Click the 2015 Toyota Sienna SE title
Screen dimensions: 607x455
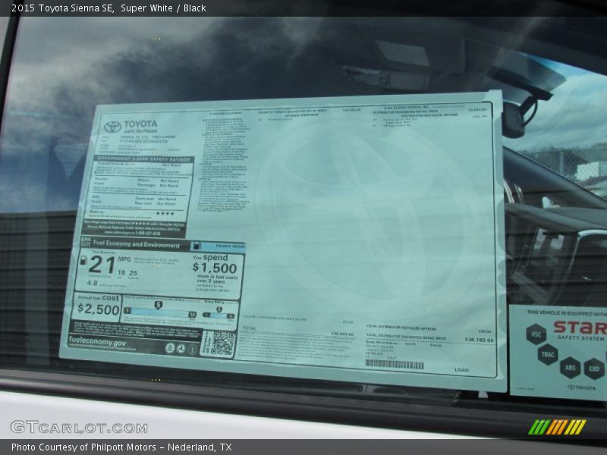click(62, 8)
